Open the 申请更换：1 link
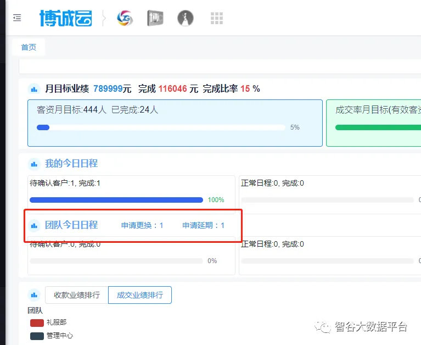421x345 pixels. (x=142, y=225)
